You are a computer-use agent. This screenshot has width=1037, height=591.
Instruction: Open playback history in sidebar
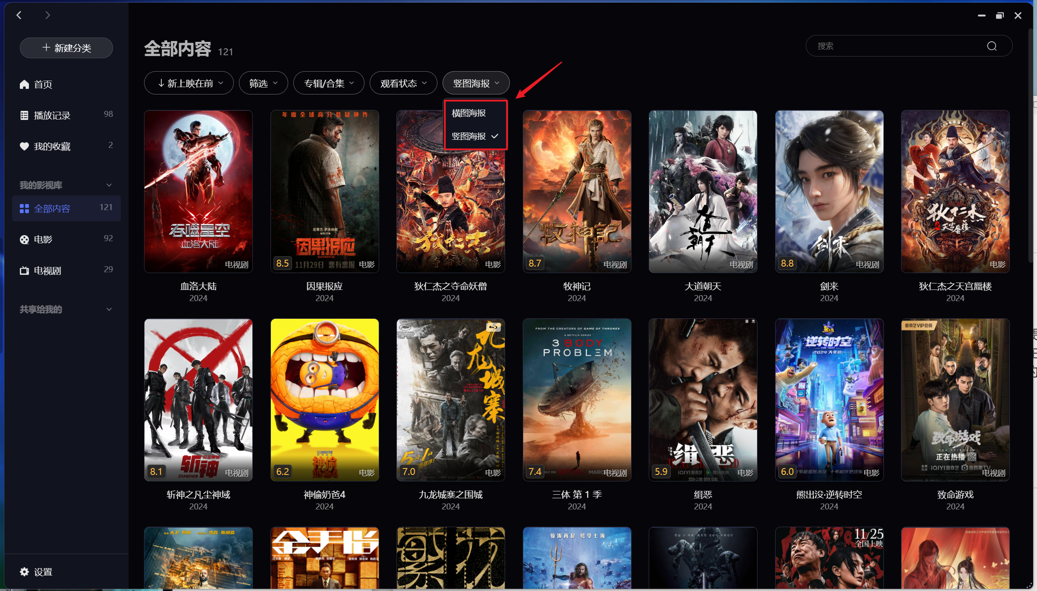[x=52, y=116]
